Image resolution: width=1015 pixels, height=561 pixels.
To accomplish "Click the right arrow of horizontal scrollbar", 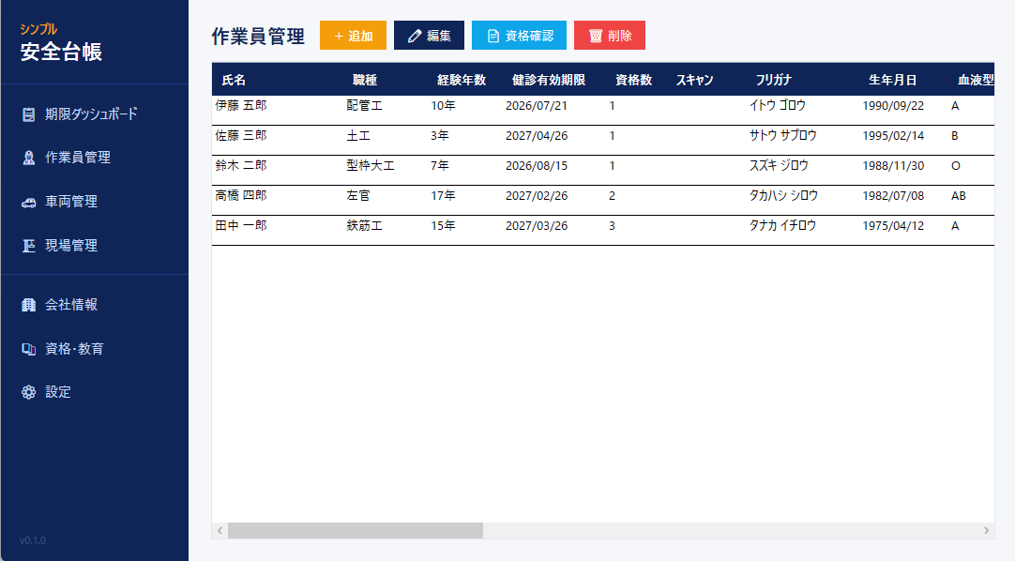I will (986, 531).
